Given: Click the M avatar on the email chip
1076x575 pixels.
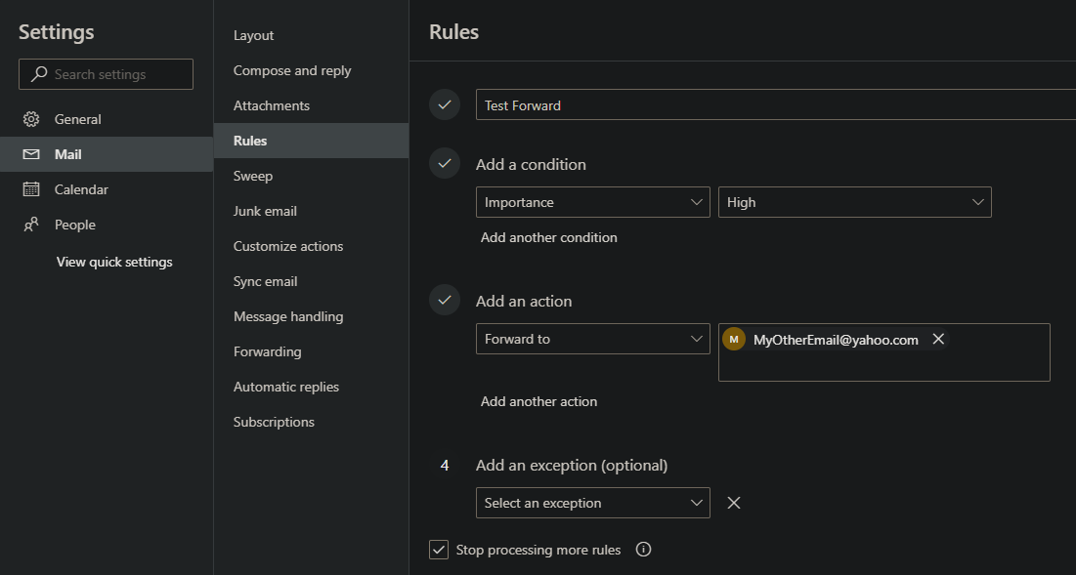Looking at the screenshot, I should (x=734, y=339).
